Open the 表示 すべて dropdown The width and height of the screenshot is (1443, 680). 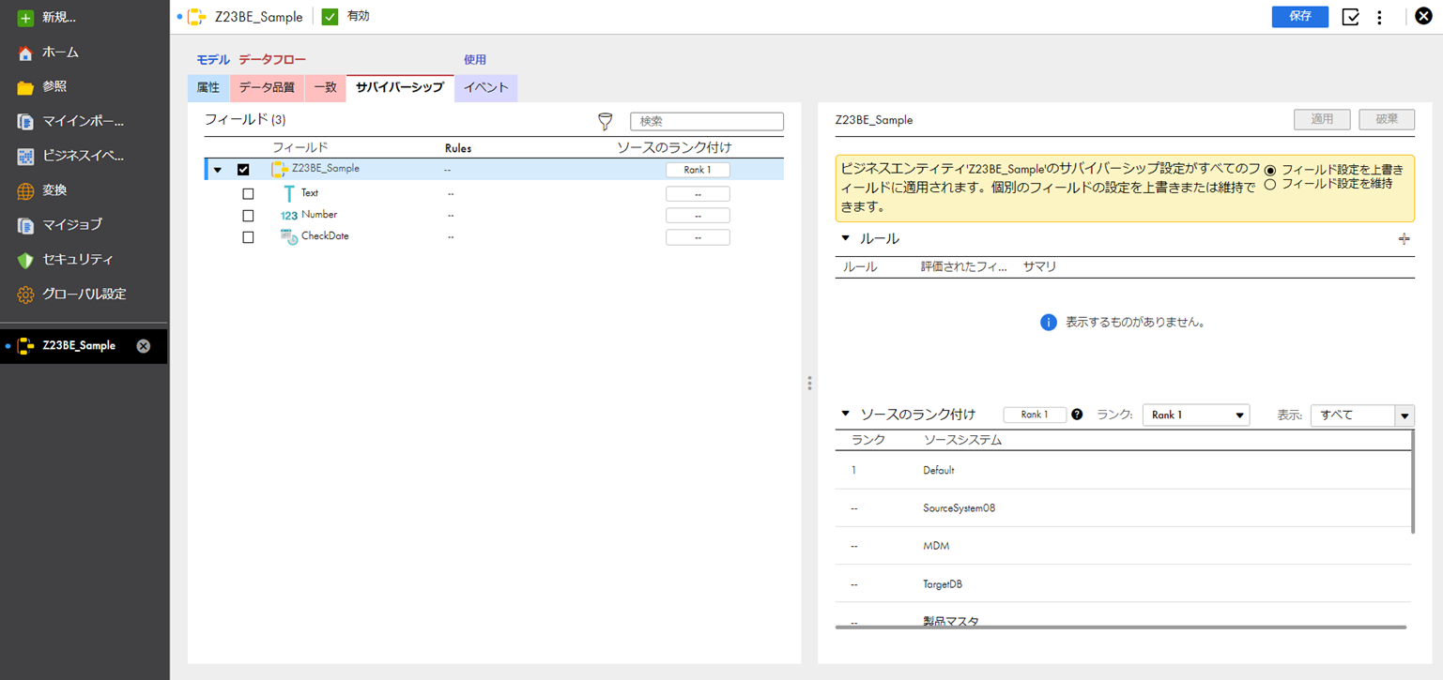click(x=1362, y=415)
